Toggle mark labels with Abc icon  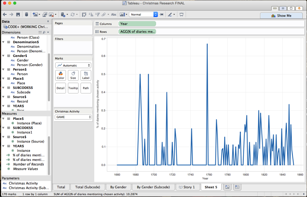[x=114, y=14]
